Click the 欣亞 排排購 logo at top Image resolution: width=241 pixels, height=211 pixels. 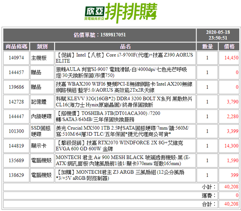click(x=121, y=13)
